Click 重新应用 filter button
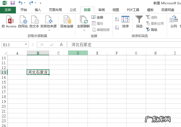The image size is (181, 127). tap(155, 23)
